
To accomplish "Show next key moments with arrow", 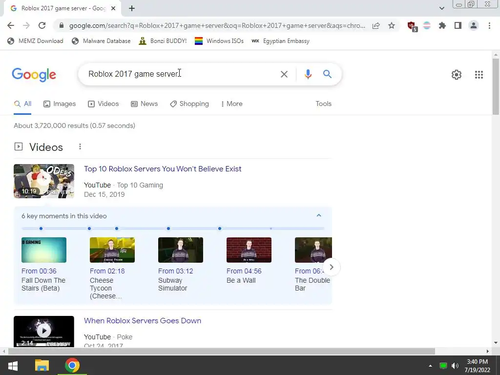I will pos(332,267).
